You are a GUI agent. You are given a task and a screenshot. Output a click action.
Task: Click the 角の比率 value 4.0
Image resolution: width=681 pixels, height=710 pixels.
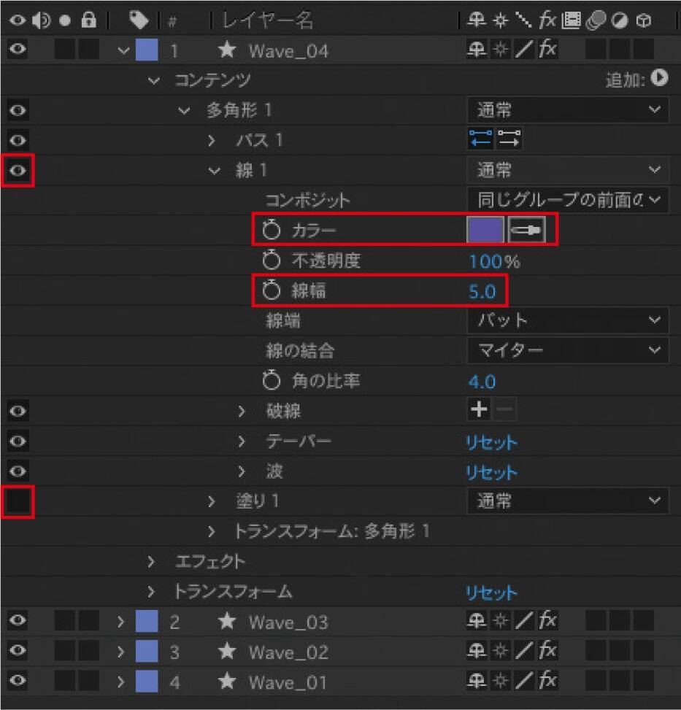[x=482, y=382]
